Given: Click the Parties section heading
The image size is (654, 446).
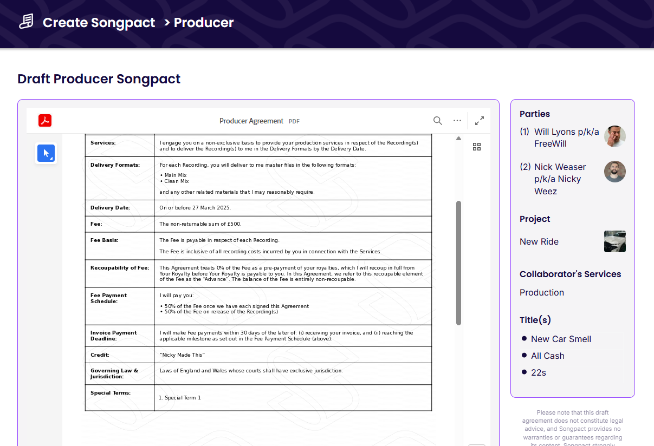Looking at the screenshot, I should tap(535, 114).
